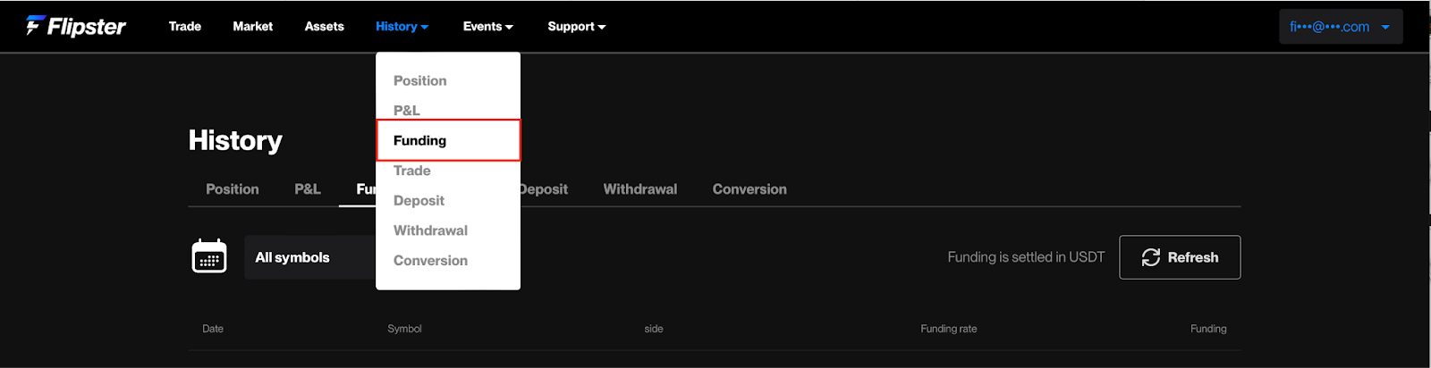Viewport: 1431px width, 368px height.
Task: Select Funding in the History dropdown
Action: [448, 140]
